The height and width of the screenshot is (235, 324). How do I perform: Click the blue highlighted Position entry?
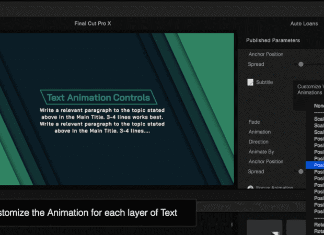[315, 165]
